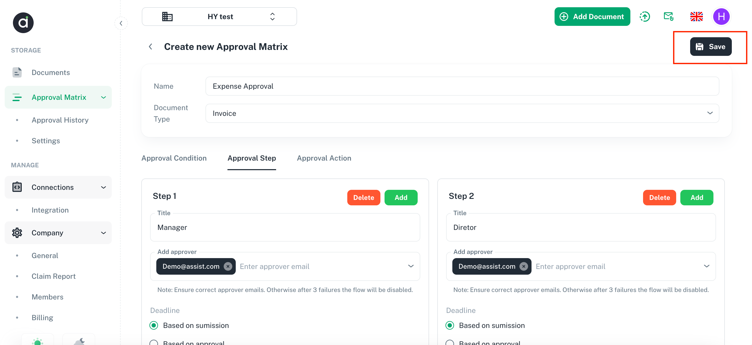Collapse the sidebar with the arrow button

pos(121,23)
